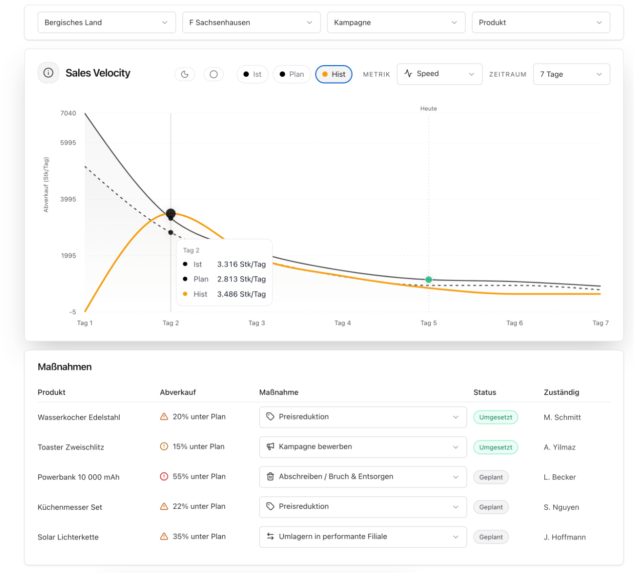Click the info icon beside Sales Velocity
The image size is (634, 573).
(x=48, y=73)
